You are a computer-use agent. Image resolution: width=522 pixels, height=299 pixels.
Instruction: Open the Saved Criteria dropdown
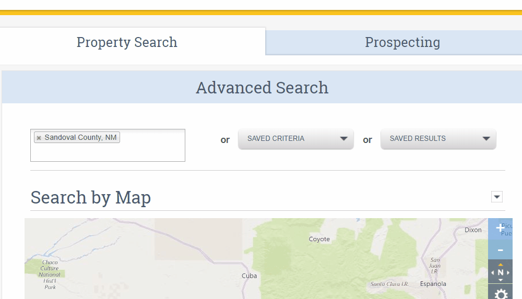pos(295,138)
